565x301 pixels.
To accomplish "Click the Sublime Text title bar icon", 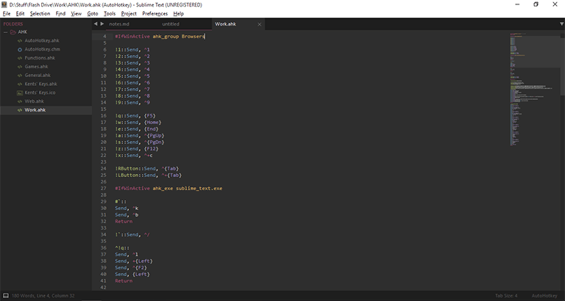I will (4, 4).
